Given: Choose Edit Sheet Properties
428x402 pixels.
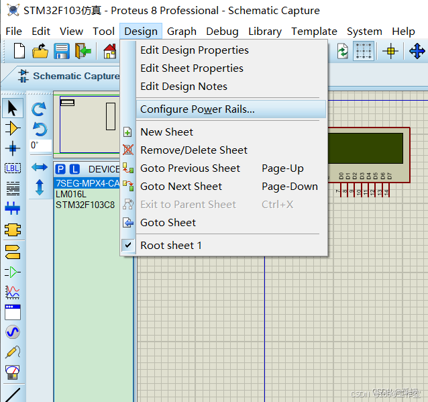Looking at the screenshot, I should click(x=231, y=68).
